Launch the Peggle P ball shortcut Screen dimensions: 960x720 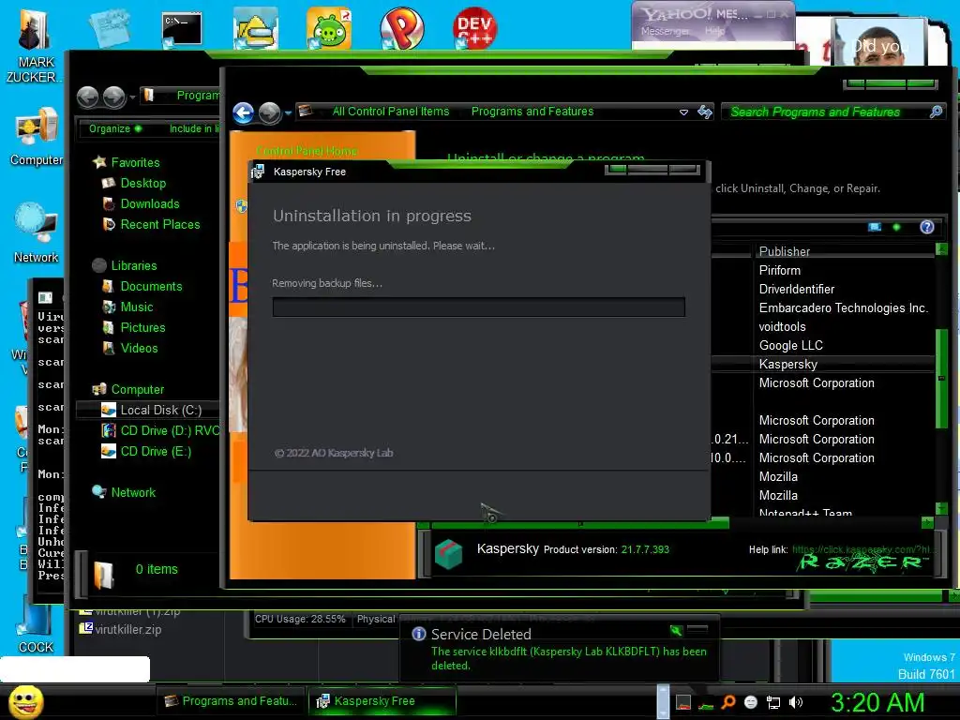[x=401, y=29]
